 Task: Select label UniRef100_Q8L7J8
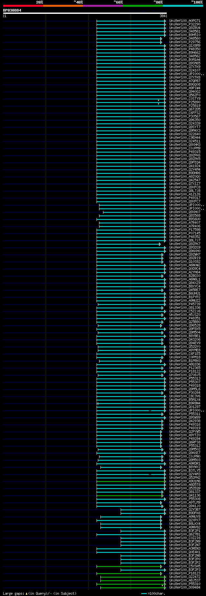[x=185, y=191]
